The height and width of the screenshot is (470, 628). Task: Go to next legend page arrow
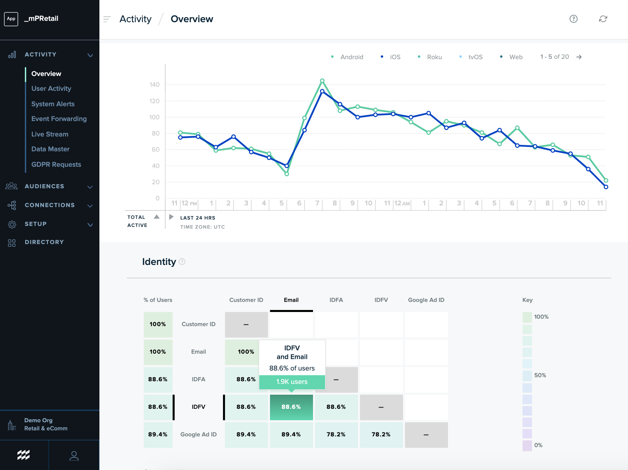pos(579,57)
